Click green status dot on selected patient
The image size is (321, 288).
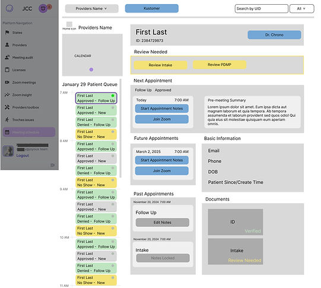(113, 95)
